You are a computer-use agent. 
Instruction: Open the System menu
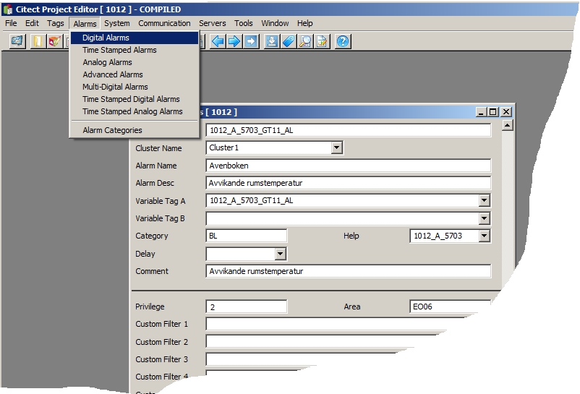(117, 23)
